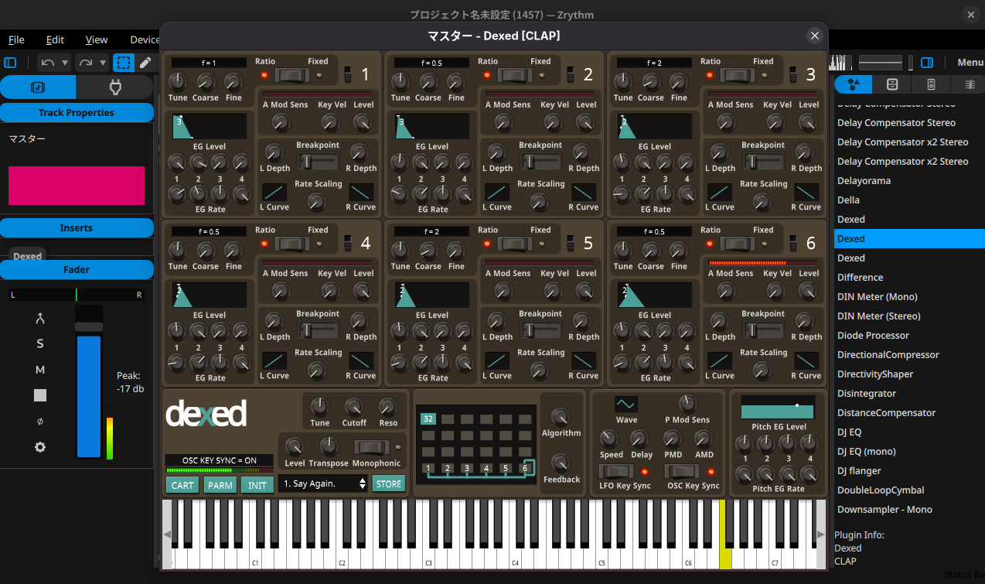
Task: Open fader settings gear icon
Action: [x=40, y=447]
